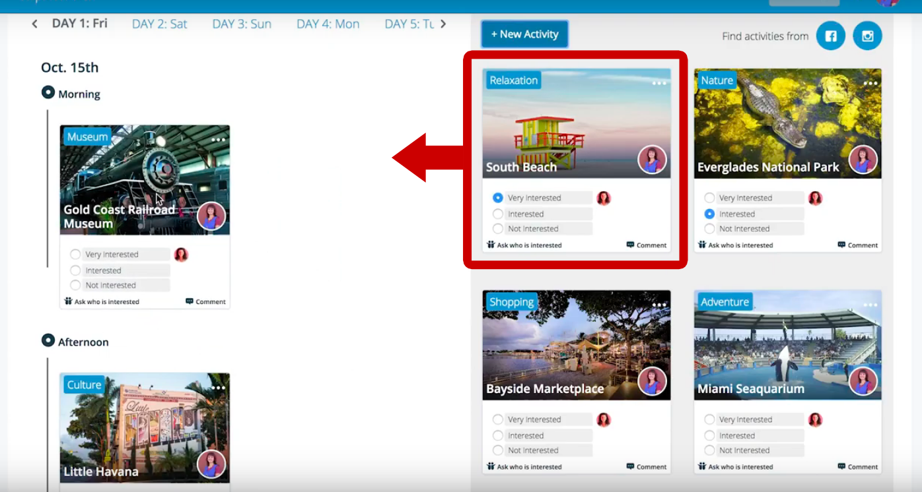
Task: Open Little Havana card options menu
Action: [219, 387]
